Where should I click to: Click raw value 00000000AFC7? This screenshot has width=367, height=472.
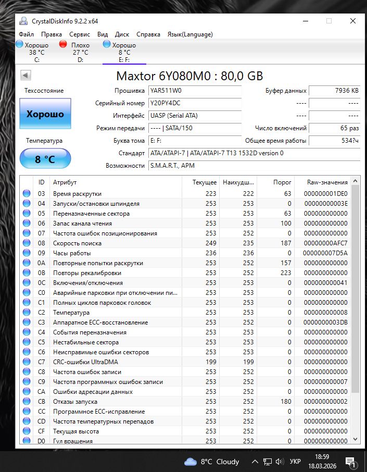click(x=325, y=243)
